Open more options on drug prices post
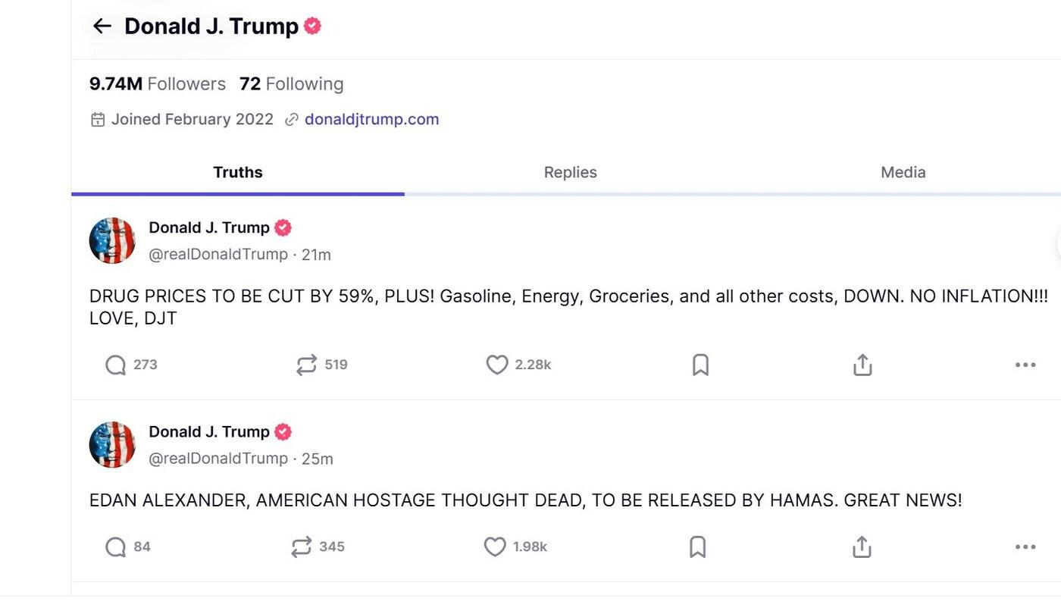Viewport: 1061px width, 611px height. 1025,365
